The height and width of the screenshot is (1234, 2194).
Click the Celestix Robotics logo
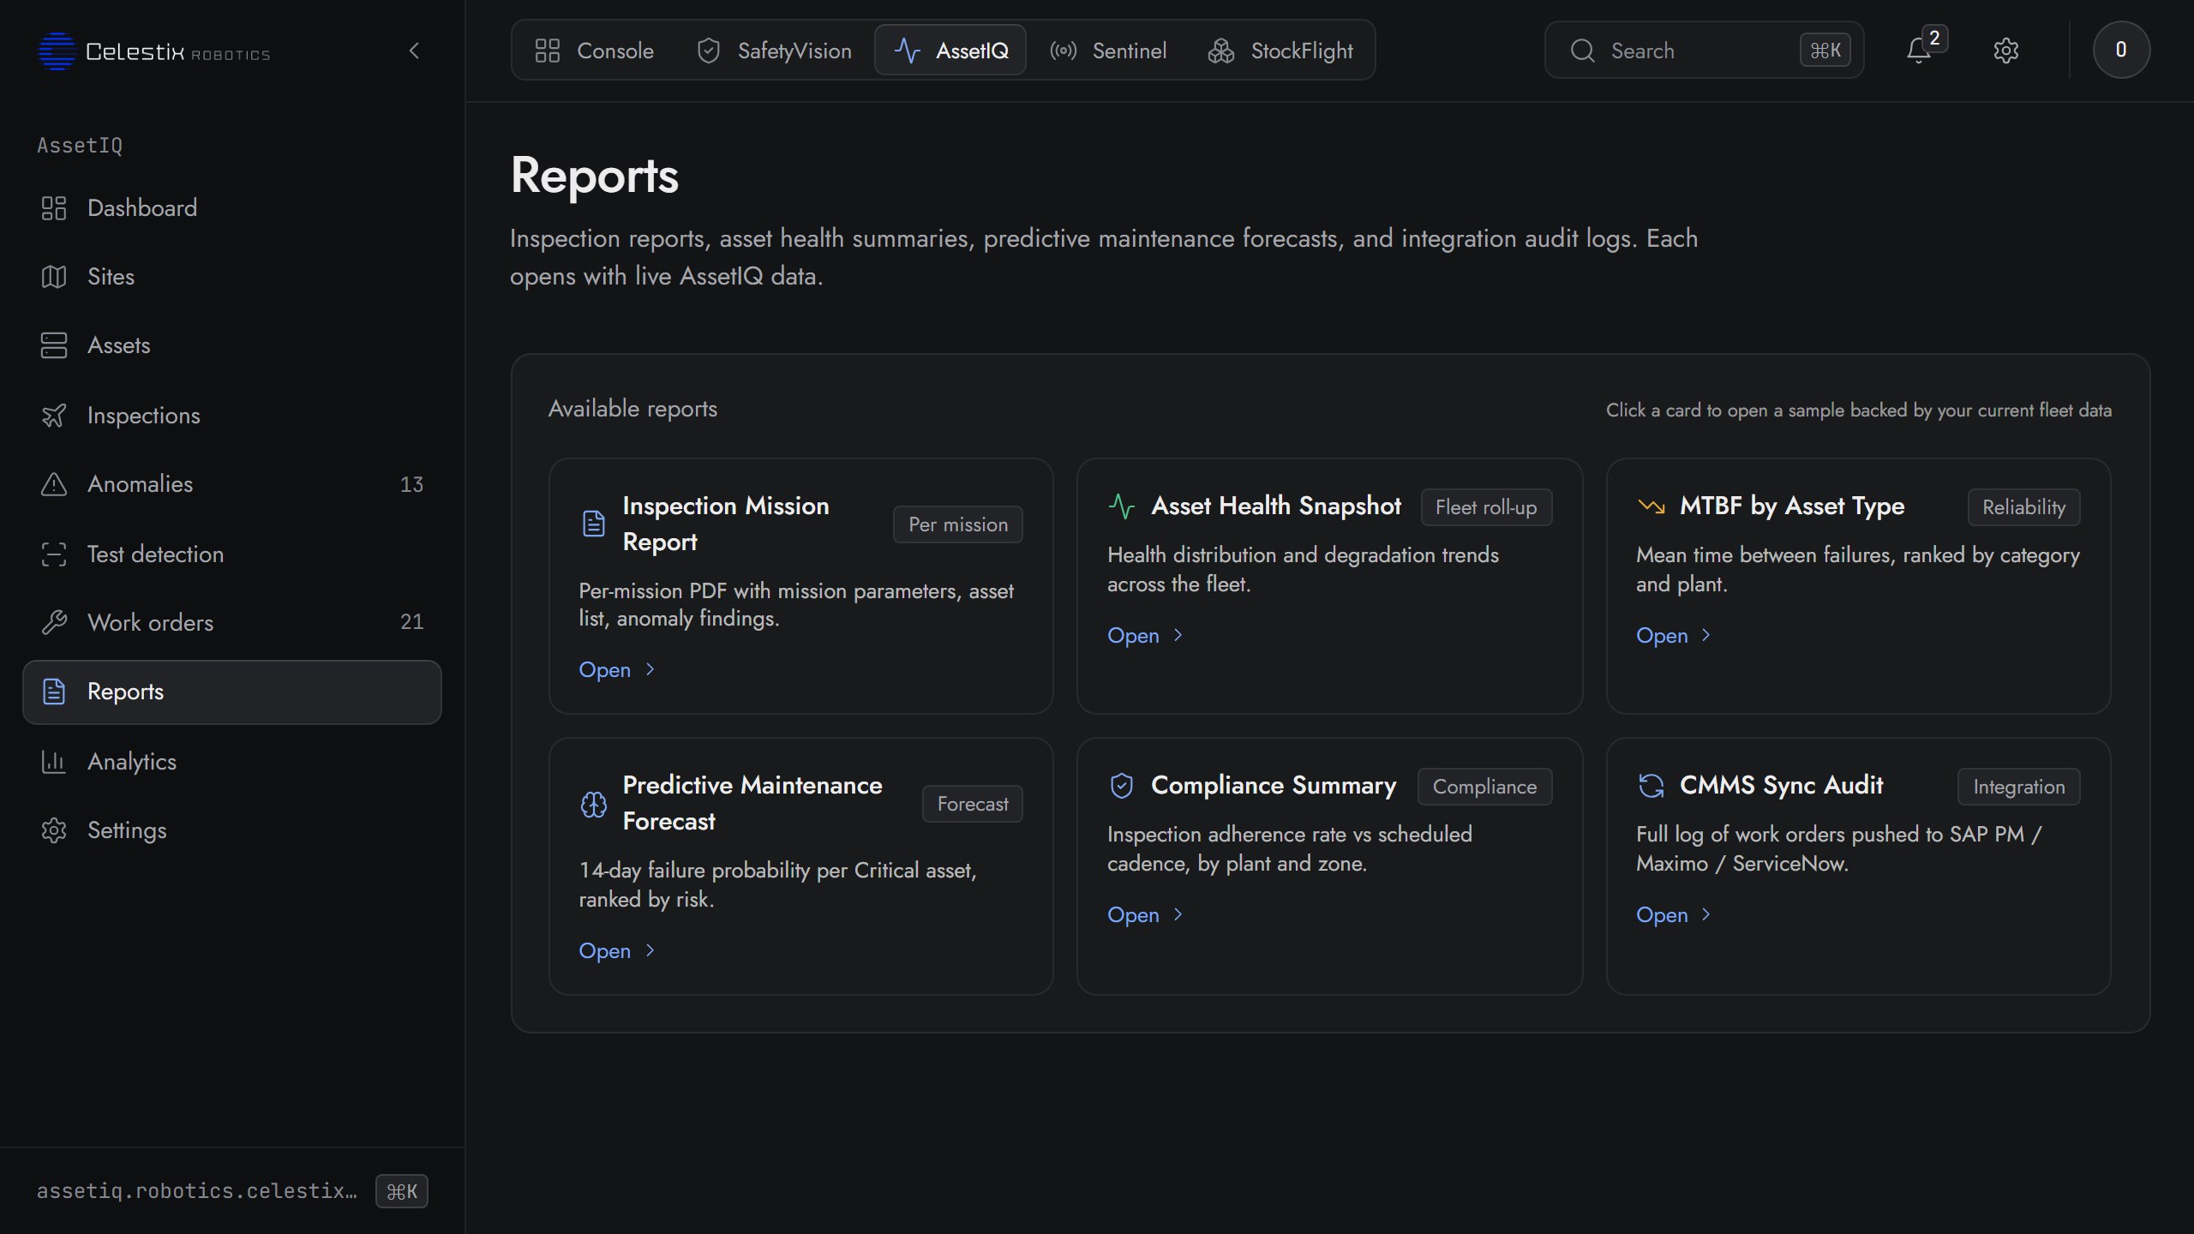tap(154, 51)
